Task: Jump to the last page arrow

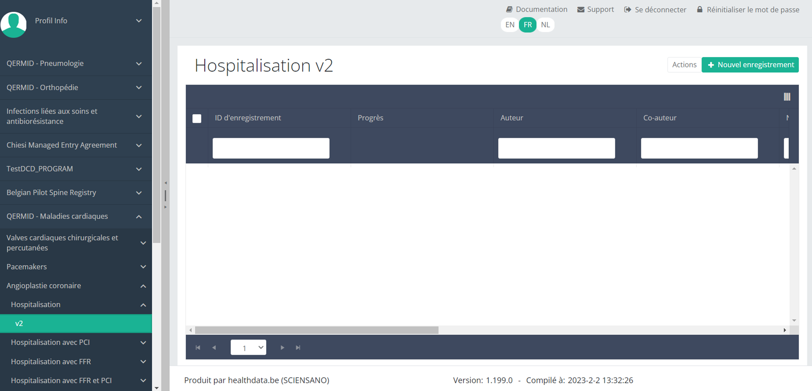Action: pos(298,347)
